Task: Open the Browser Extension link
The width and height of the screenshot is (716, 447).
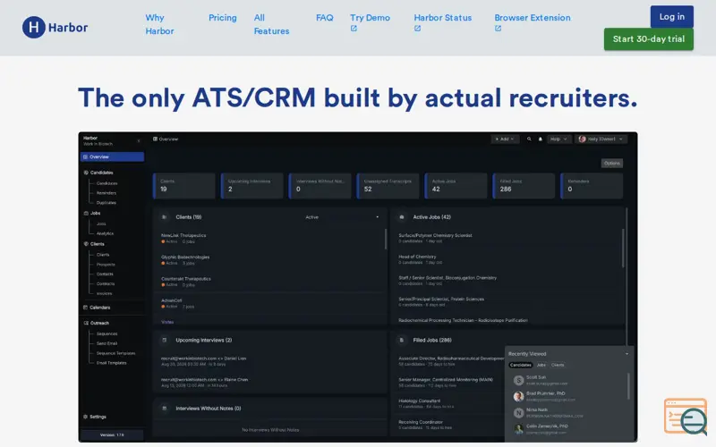Action: [532, 18]
